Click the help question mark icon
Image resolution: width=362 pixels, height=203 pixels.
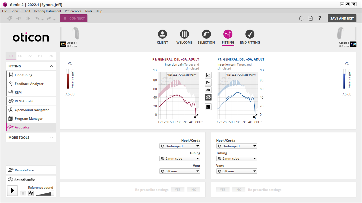tap(320, 18)
